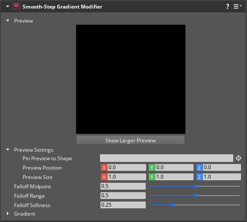Click the Falloff Range label
Screen dimensions: 247x222
pos(29,196)
